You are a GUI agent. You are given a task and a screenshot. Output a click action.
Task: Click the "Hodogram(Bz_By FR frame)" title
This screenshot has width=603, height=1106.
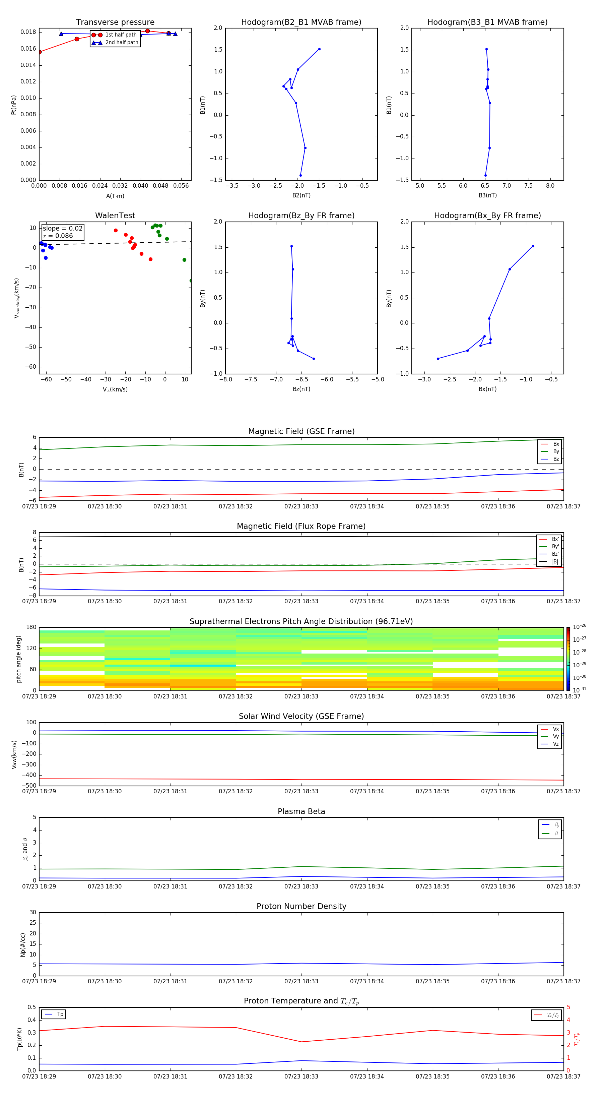tap(301, 216)
